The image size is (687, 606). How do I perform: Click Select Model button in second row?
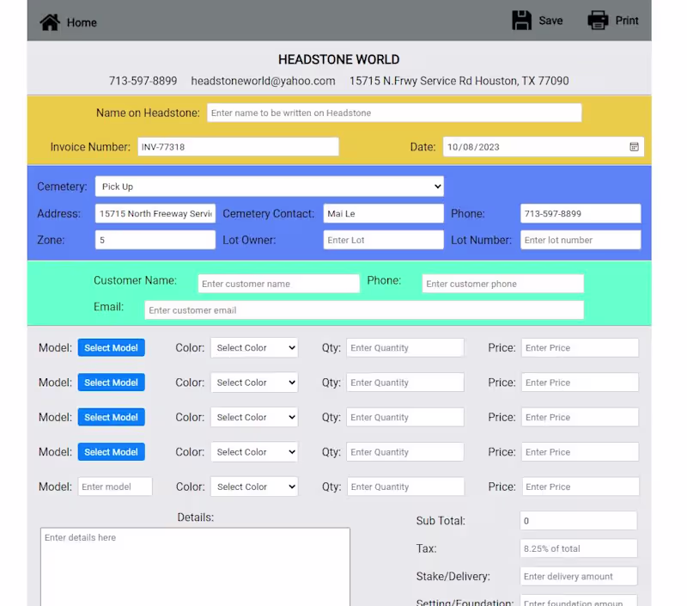point(112,383)
